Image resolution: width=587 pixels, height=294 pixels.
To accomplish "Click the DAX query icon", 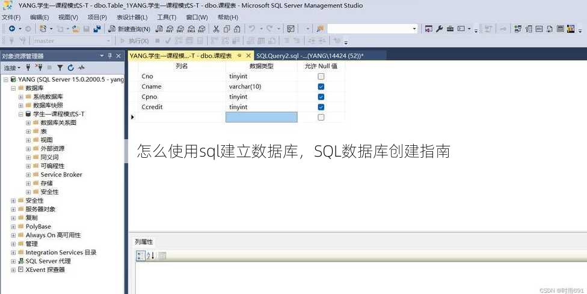I will (202, 29).
